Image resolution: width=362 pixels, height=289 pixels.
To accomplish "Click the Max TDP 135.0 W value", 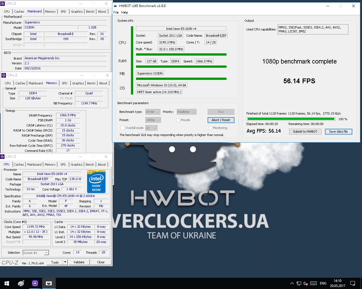I will click(x=75, y=179).
